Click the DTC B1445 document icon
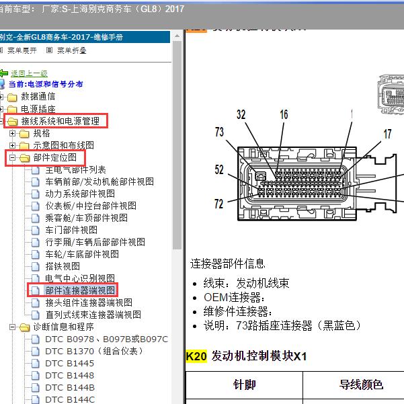Viewport: 404px width, 404px height. [x=36, y=364]
